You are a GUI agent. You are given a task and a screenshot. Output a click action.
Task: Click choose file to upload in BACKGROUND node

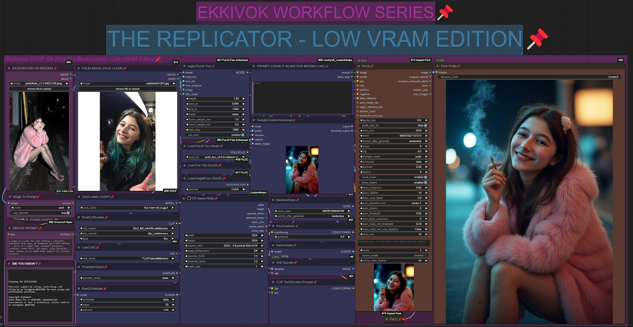[x=39, y=88]
